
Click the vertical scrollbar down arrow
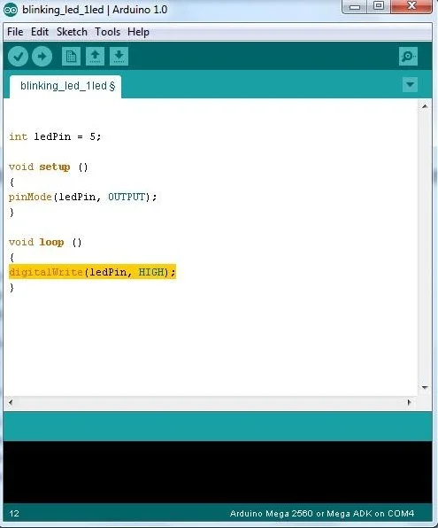point(425,387)
